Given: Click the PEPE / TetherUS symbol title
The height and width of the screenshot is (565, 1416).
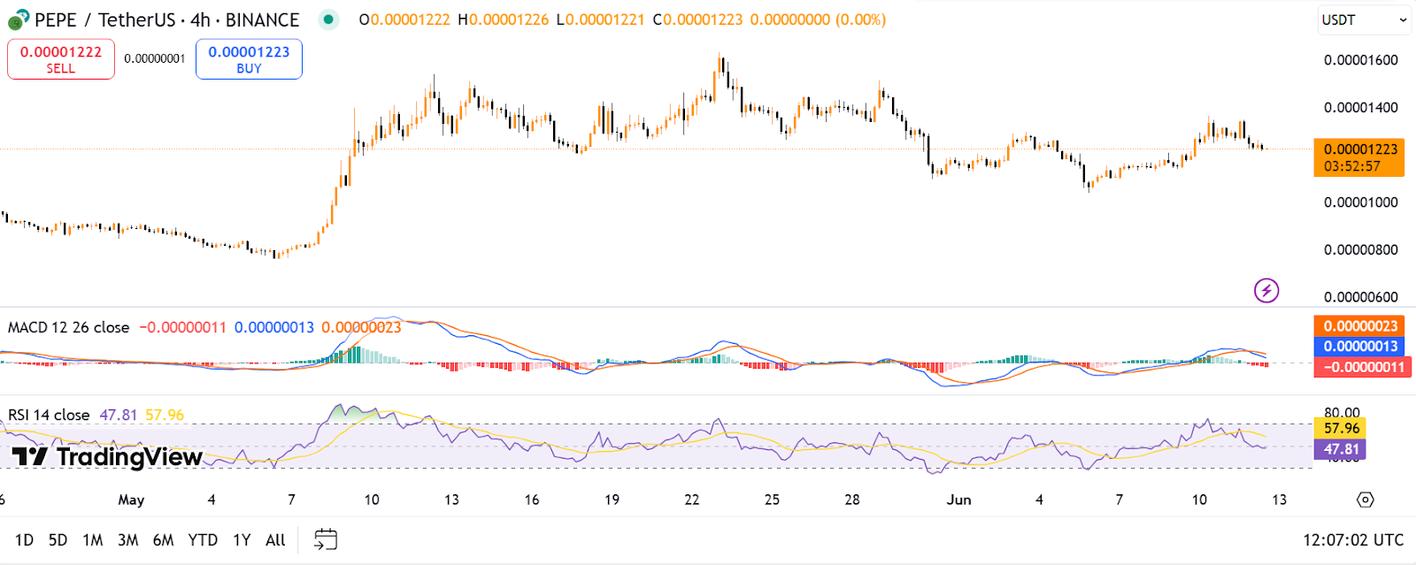Looking at the screenshot, I should (166, 19).
